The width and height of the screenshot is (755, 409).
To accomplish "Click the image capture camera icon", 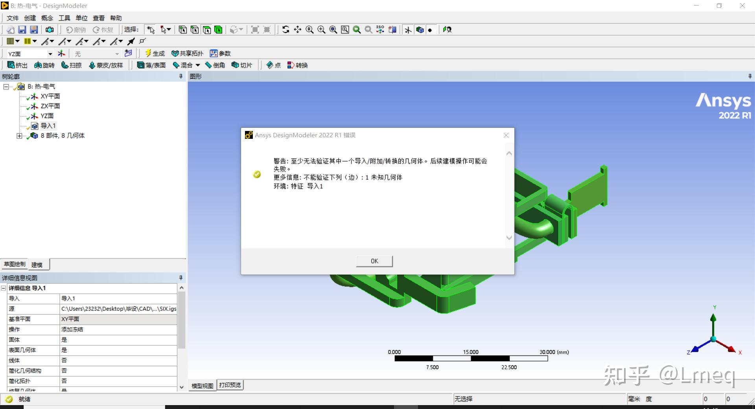I will (x=50, y=29).
